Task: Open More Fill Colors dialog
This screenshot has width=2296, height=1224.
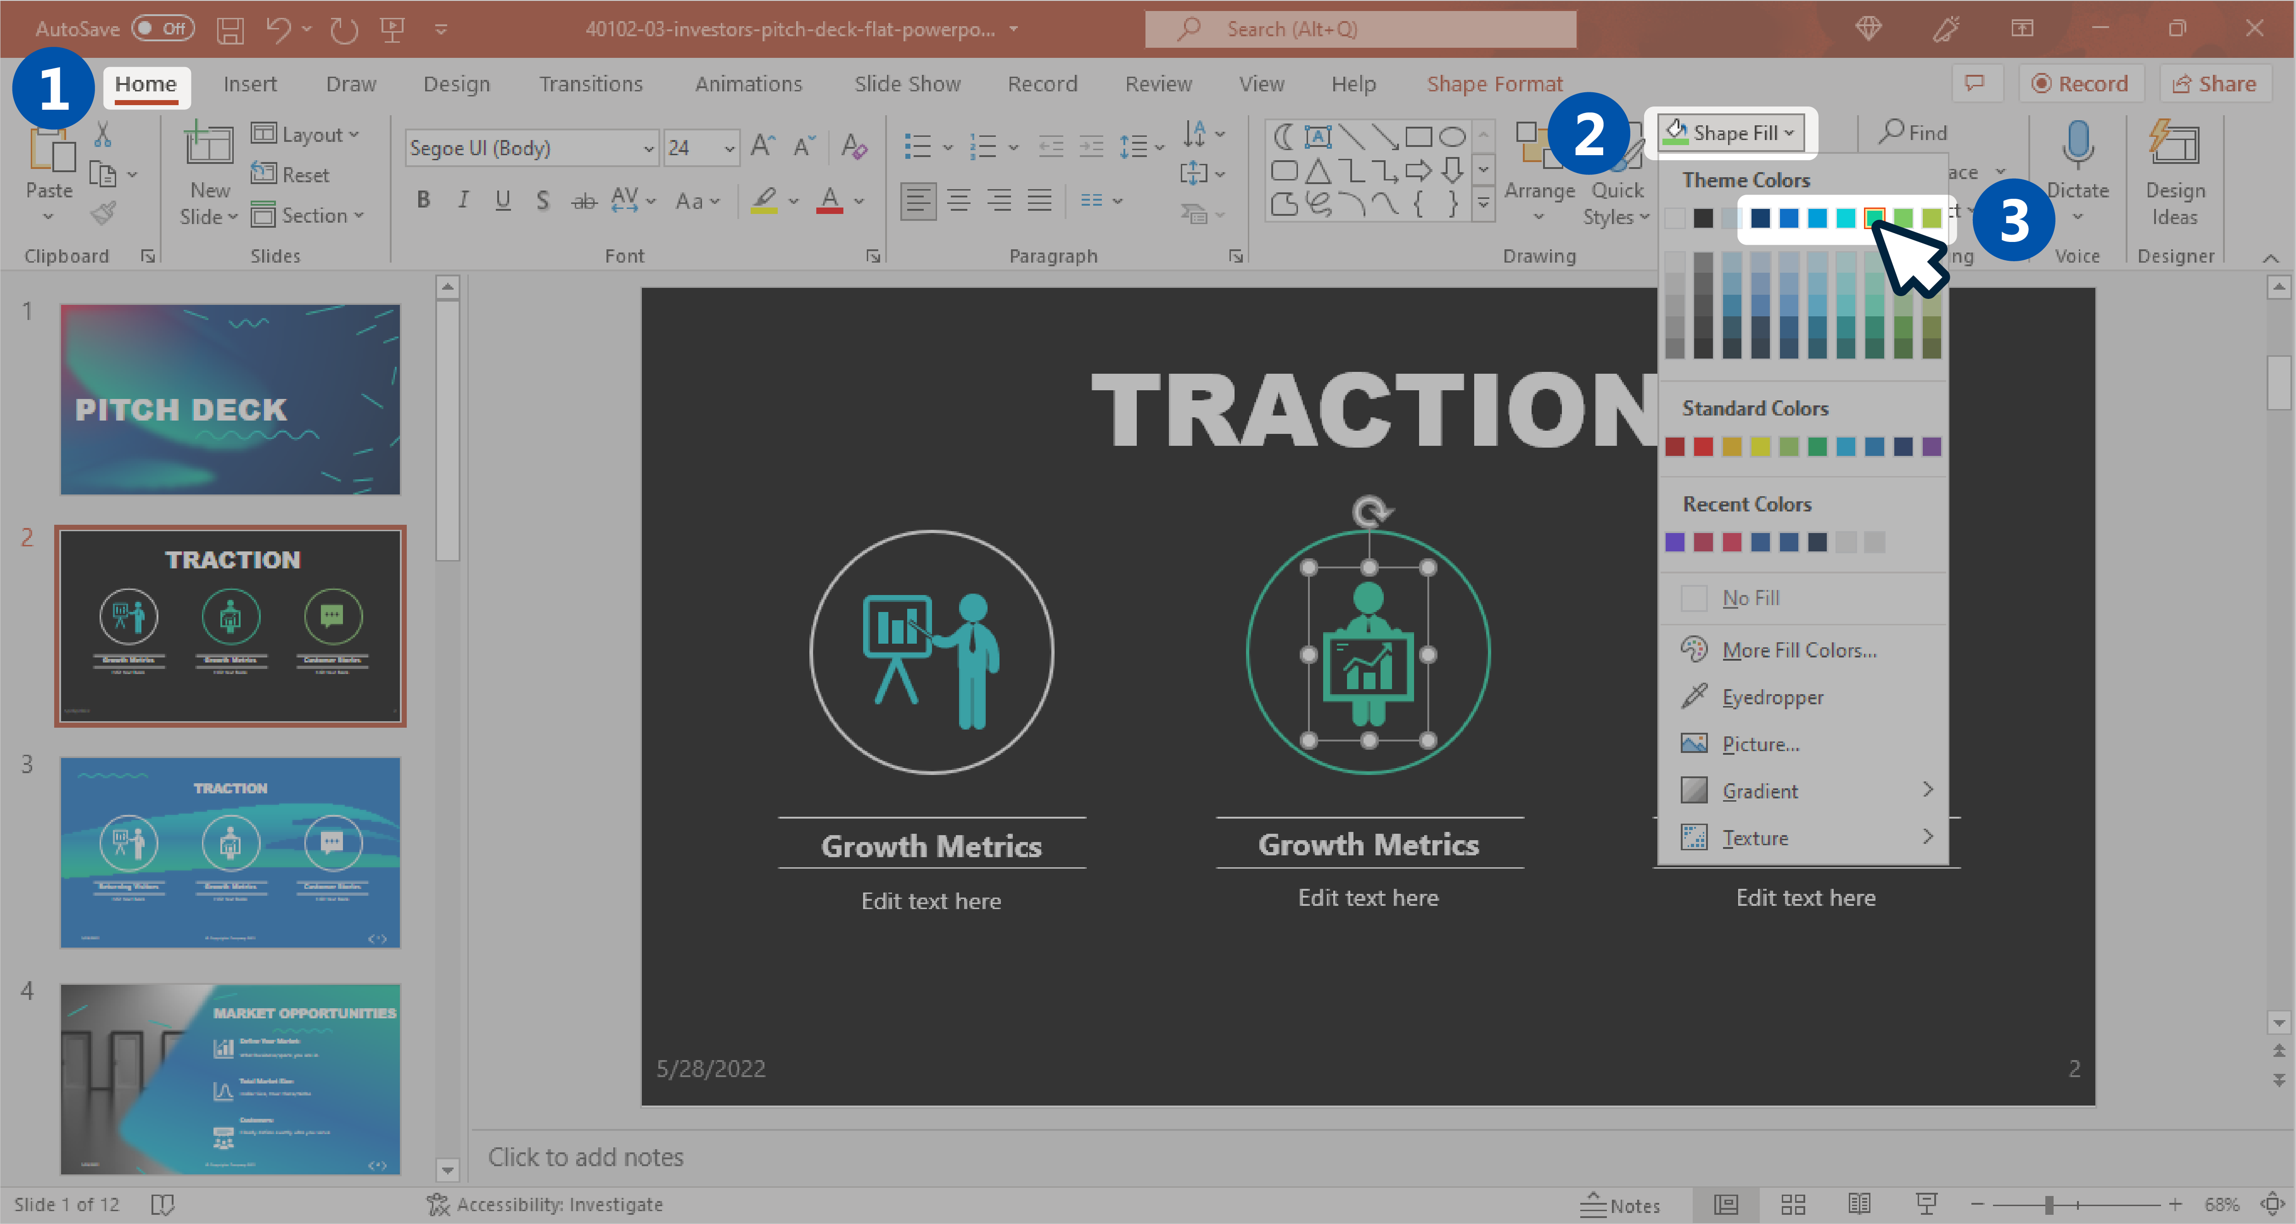Action: point(1779,651)
